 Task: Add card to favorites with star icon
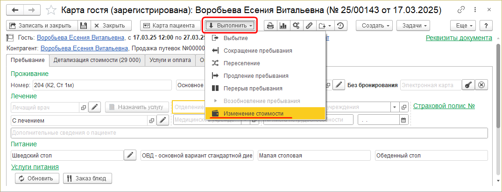coord(50,10)
